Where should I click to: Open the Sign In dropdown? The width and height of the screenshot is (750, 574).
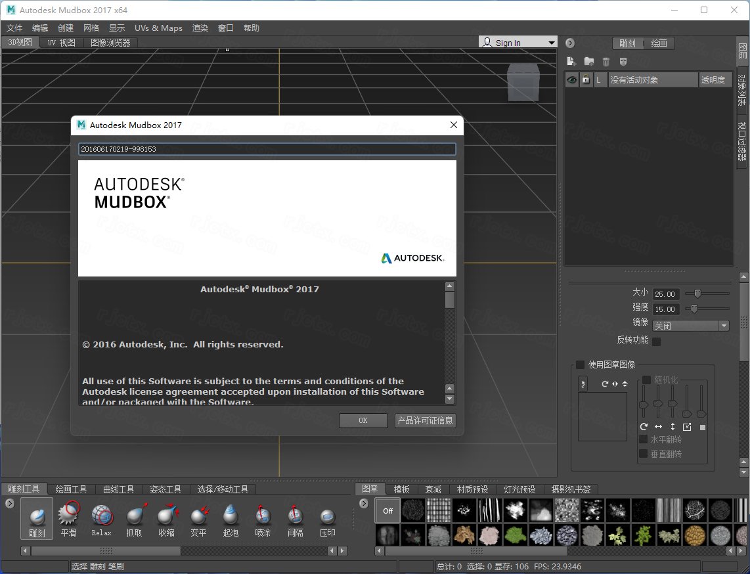pyautogui.click(x=518, y=43)
